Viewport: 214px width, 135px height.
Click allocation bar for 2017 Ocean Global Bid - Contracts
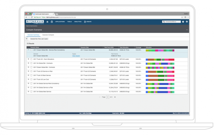pyautogui.click(x=160, y=68)
